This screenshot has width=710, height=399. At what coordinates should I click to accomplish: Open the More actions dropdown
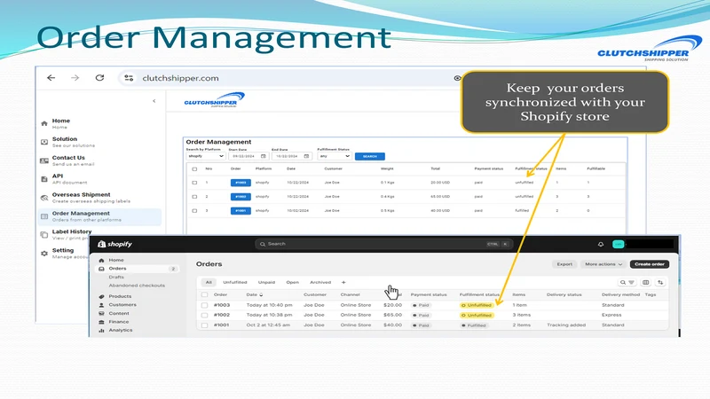point(603,264)
